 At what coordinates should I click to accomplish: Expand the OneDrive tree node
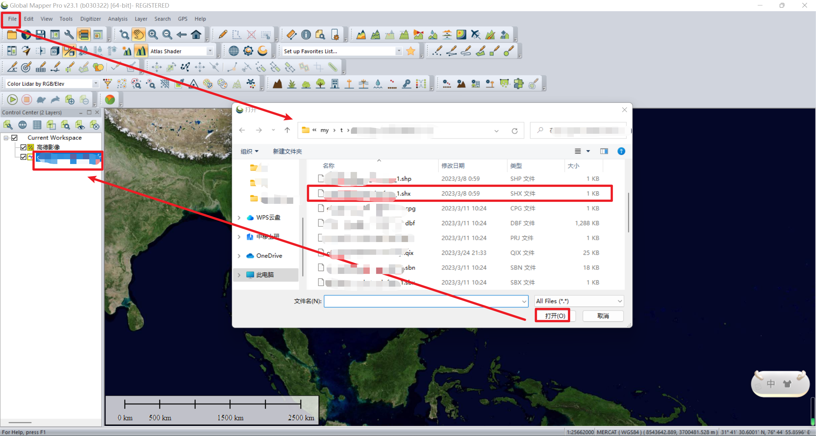(239, 256)
